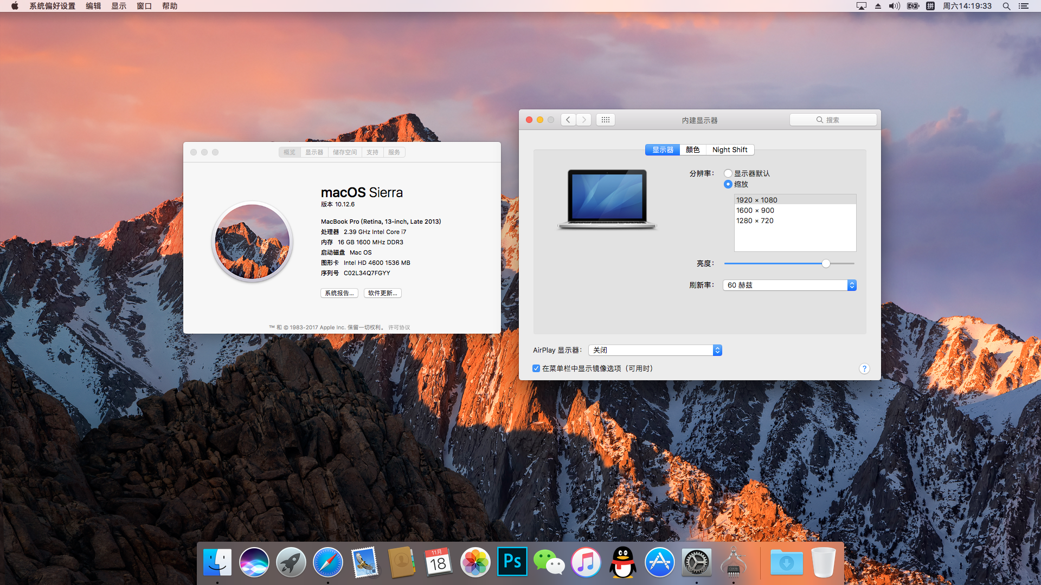The width and height of the screenshot is (1041, 585).
Task: Open volume control in menu bar
Action: pos(895,6)
